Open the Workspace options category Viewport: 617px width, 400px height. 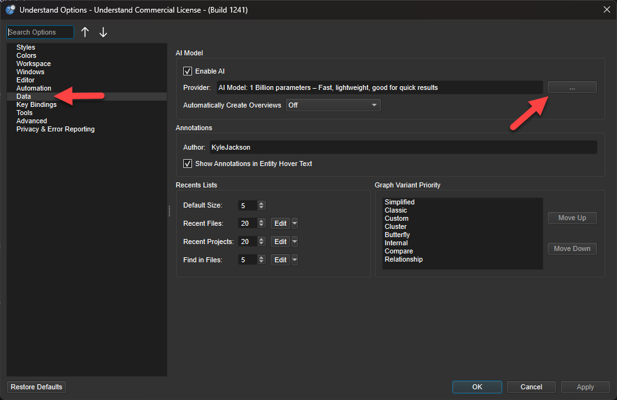33,64
